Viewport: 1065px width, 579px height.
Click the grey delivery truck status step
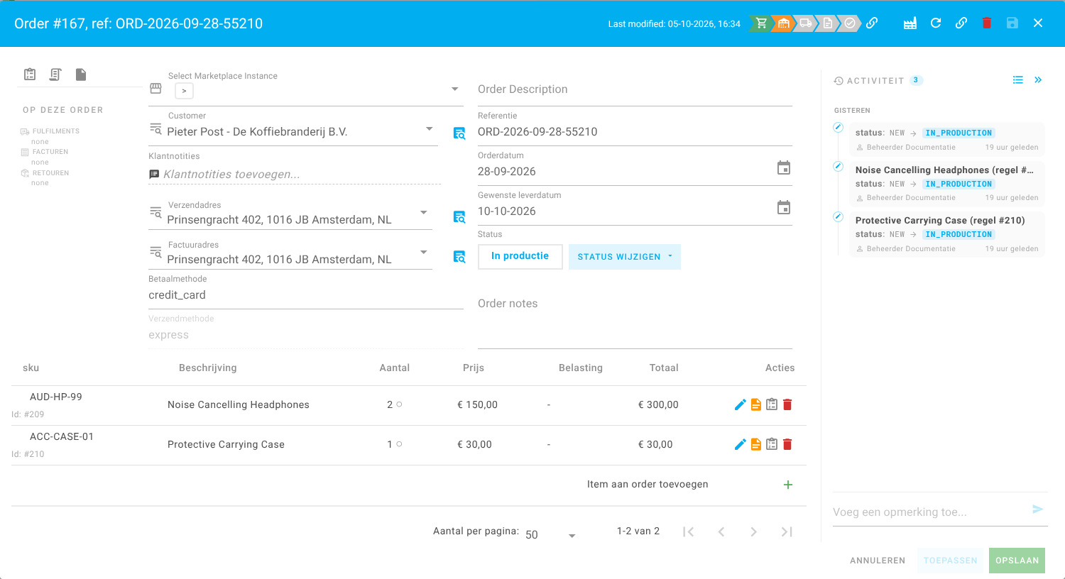(x=805, y=23)
